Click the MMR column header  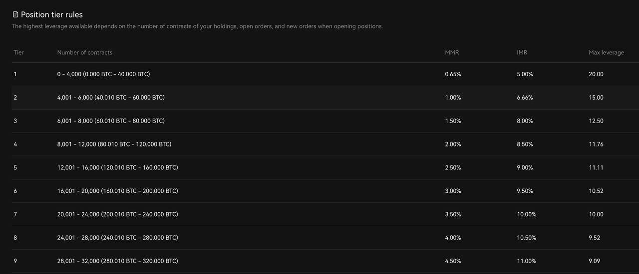click(452, 52)
